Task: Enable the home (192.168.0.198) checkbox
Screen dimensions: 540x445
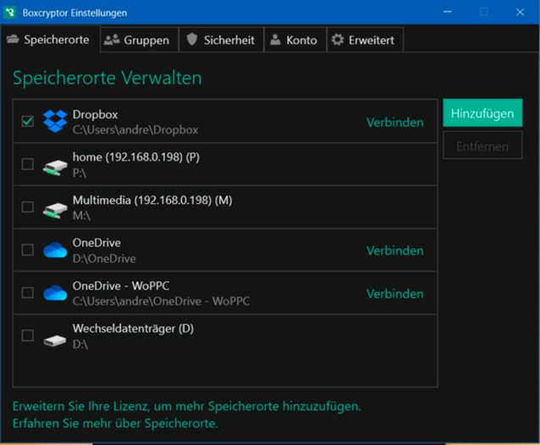Action: point(28,164)
